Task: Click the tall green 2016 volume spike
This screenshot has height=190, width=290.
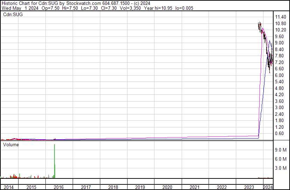Action: [55, 161]
